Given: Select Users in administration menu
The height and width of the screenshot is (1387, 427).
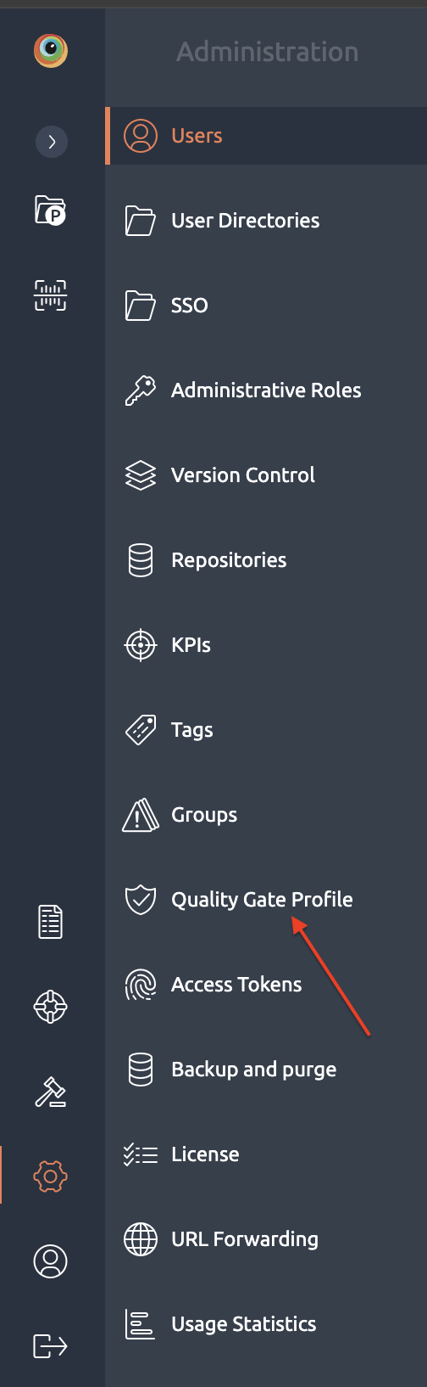Looking at the screenshot, I should coord(266,136).
